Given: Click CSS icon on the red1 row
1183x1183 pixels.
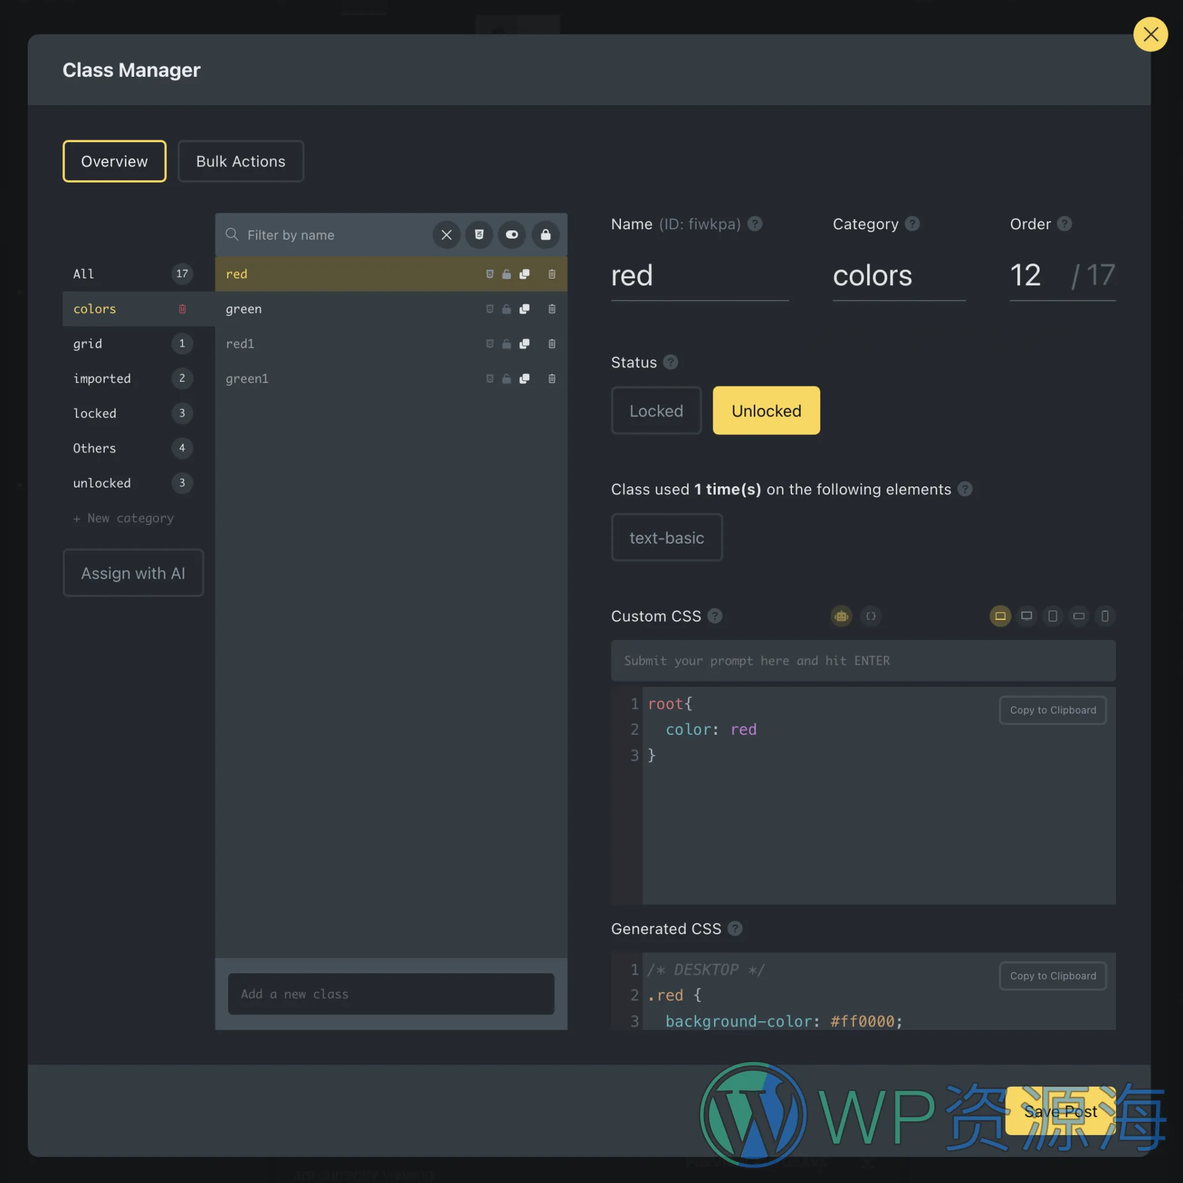Looking at the screenshot, I should coord(489,344).
